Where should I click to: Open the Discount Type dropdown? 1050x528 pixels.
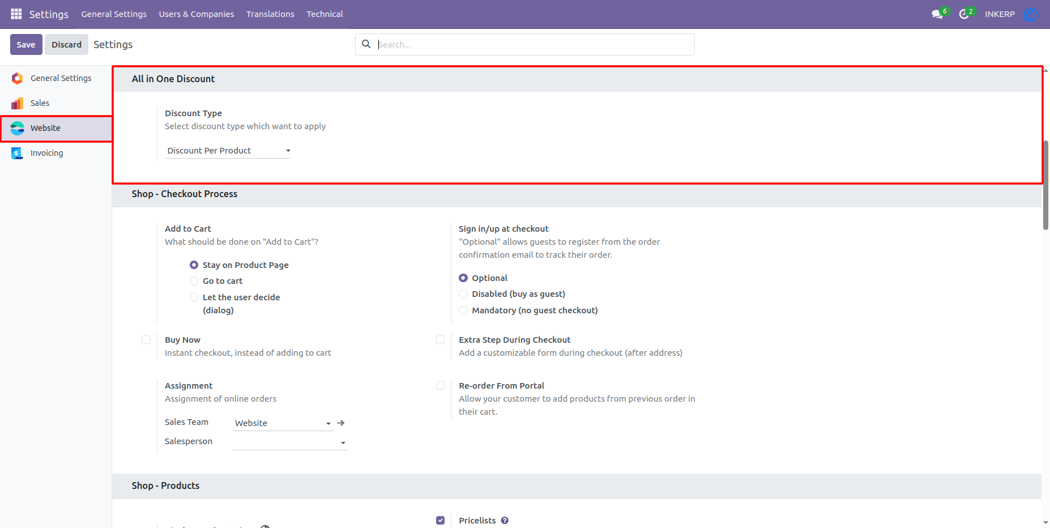pos(228,151)
